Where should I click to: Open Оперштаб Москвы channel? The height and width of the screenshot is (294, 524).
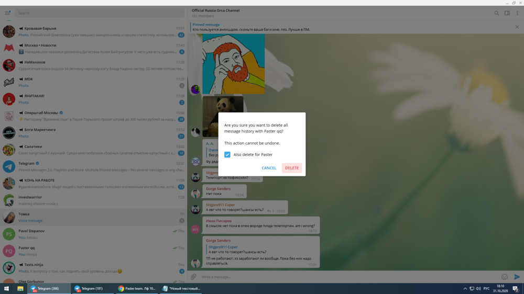(x=94, y=116)
